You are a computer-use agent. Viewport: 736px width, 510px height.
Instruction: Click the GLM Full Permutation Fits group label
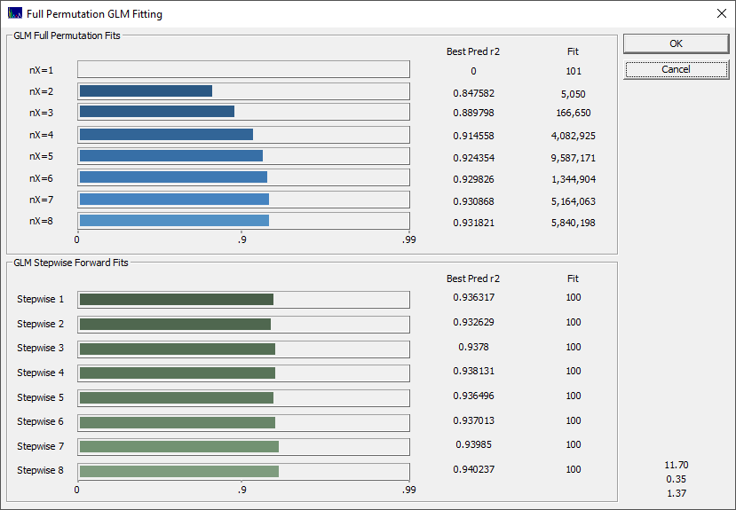(x=67, y=35)
